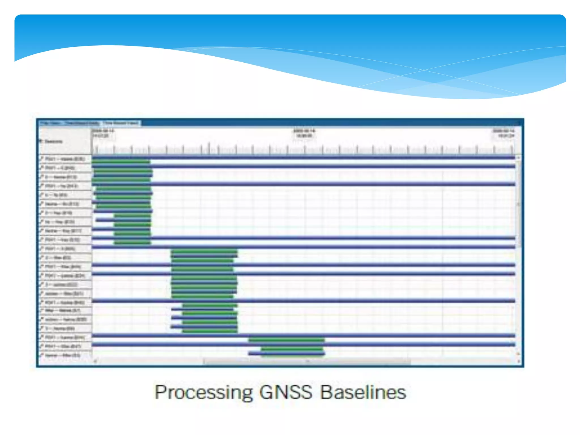Select the Sessions column header
This screenshot has height=435, width=580.
[x=54, y=141]
